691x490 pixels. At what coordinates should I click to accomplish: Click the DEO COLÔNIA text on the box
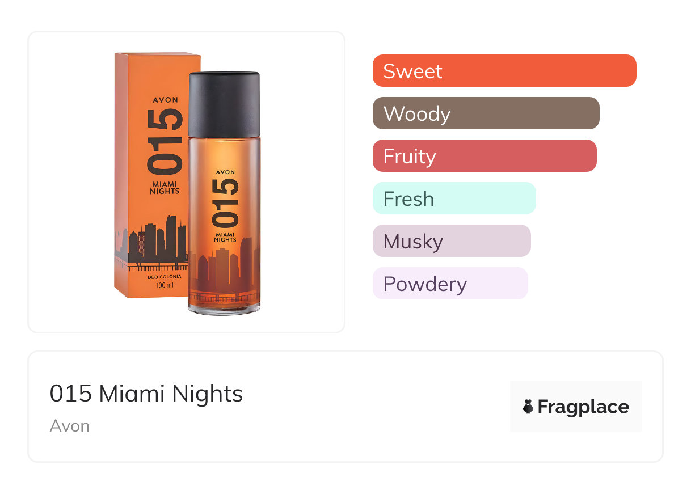tap(165, 276)
